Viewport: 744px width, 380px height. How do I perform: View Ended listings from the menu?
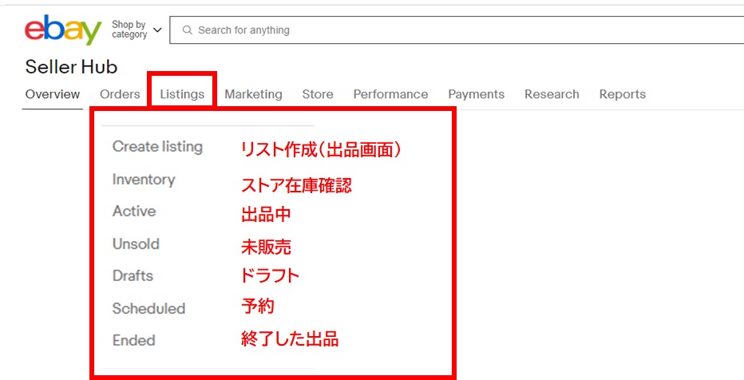[x=133, y=341]
